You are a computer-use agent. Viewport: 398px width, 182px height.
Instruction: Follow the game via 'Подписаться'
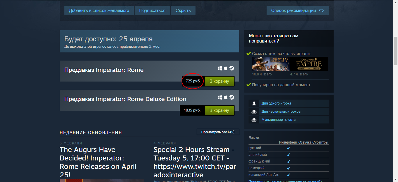coord(152,10)
